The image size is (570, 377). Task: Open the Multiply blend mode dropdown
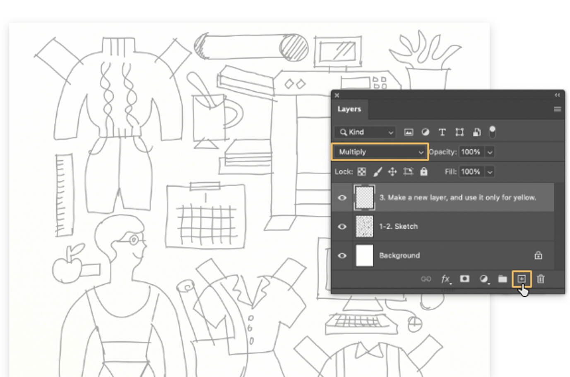379,152
